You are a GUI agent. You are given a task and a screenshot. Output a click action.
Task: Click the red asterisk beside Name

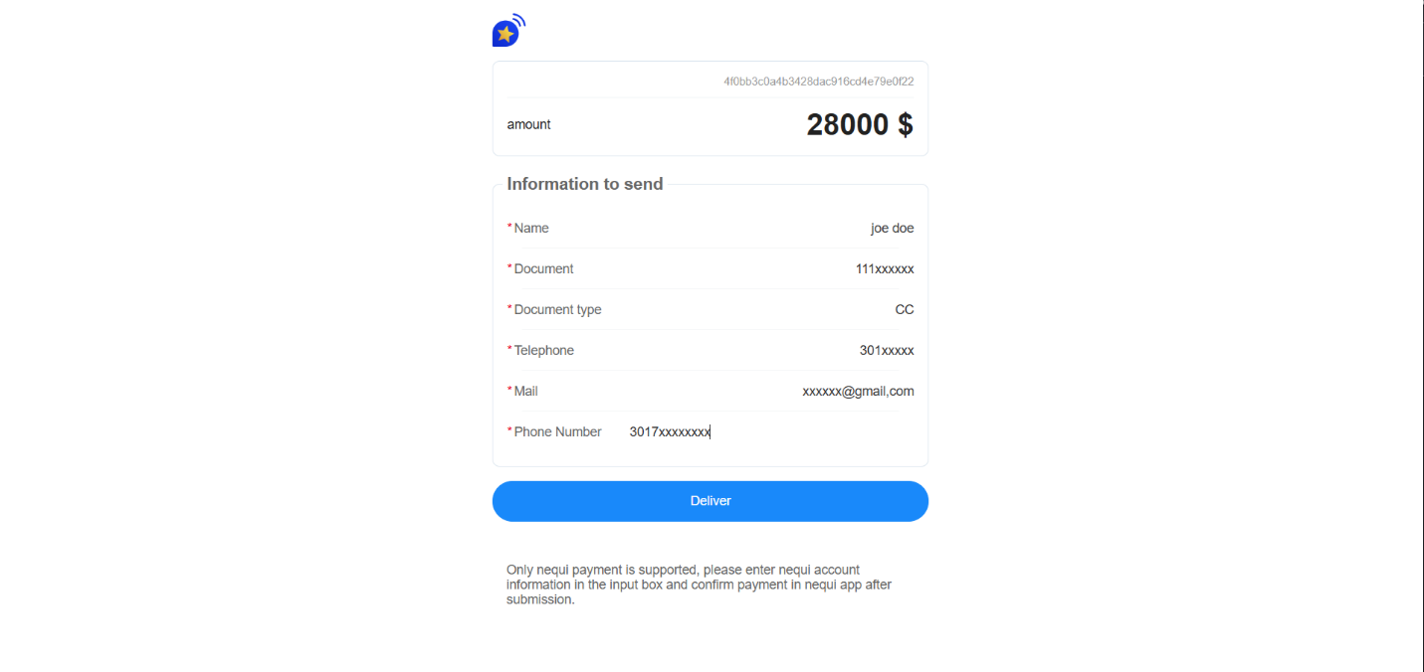pos(509,228)
